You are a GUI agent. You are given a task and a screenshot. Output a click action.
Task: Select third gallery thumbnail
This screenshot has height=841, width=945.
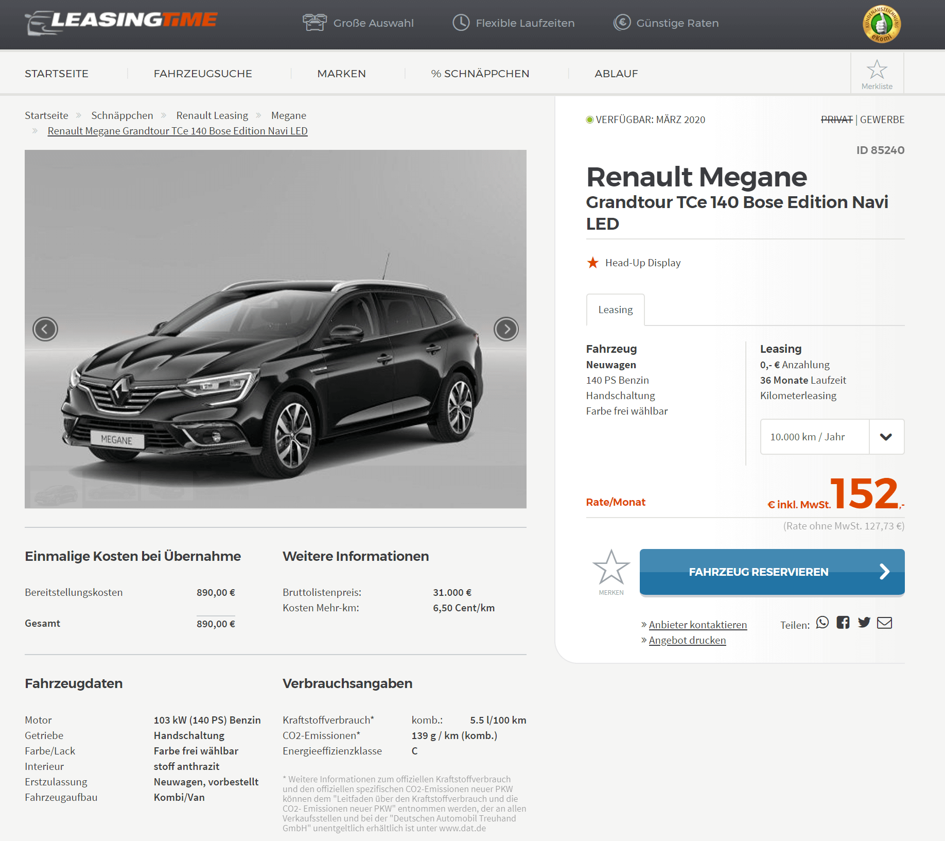pyautogui.click(x=167, y=487)
